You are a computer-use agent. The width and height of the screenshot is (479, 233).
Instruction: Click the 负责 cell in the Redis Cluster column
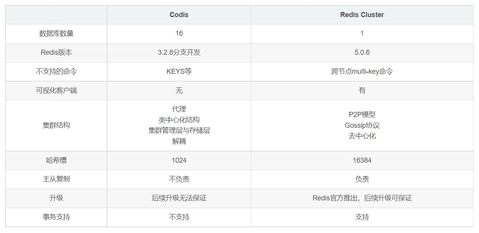pos(362,179)
